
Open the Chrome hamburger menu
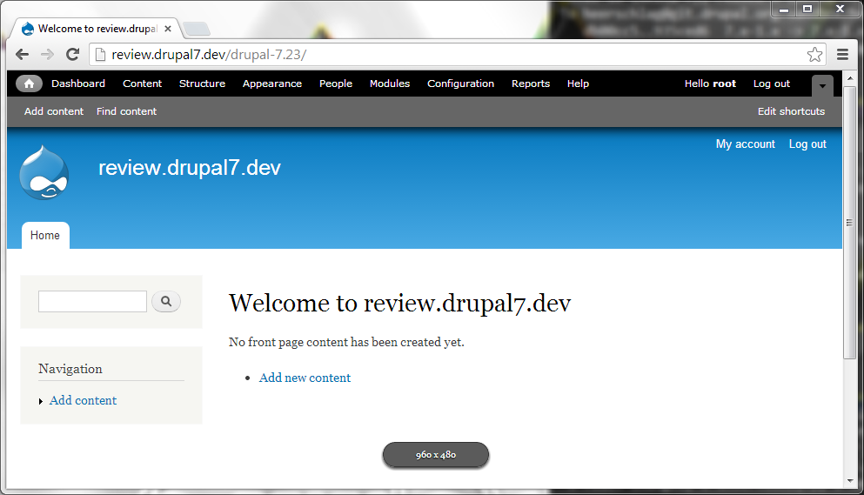842,55
